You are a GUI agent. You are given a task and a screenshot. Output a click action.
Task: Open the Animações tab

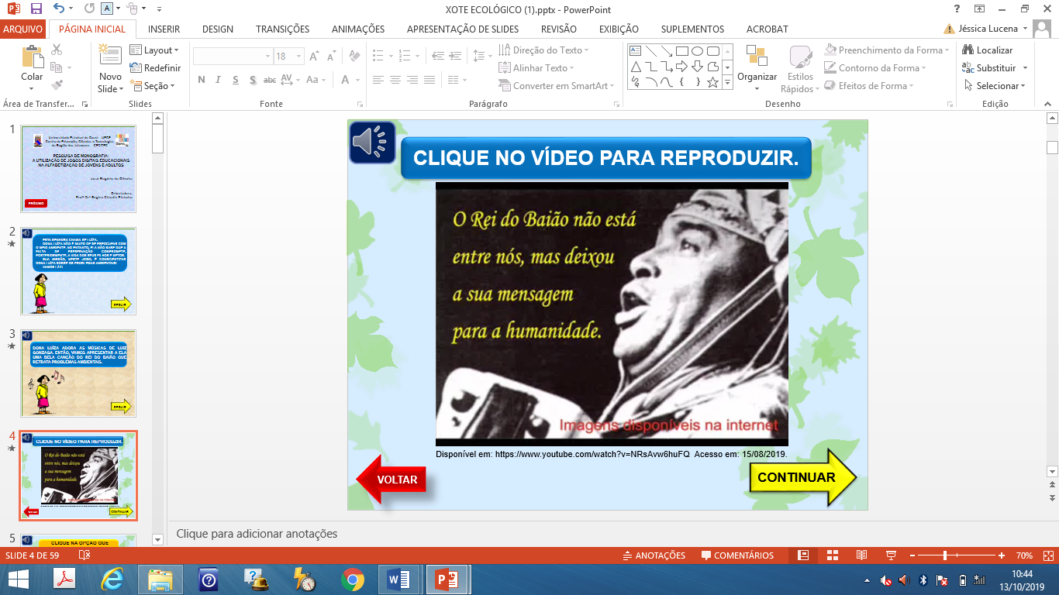click(357, 29)
